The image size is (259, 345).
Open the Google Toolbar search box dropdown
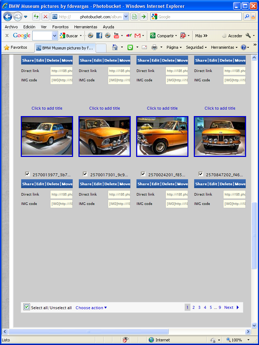point(54,35)
